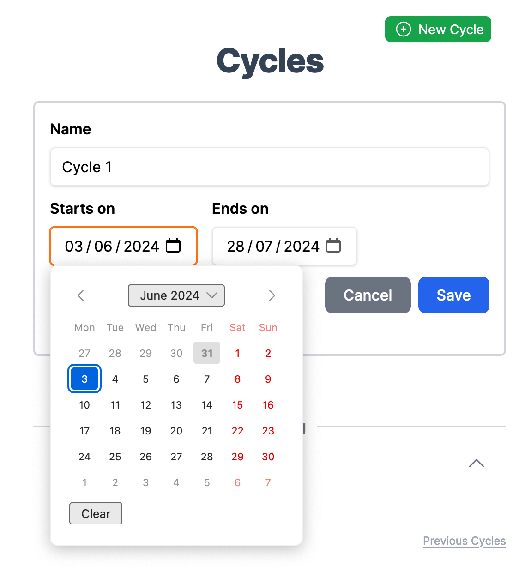The image size is (531, 572).
Task: Go to previous month with left arrow
Action: pyautogui.click(x=81, y=295)
